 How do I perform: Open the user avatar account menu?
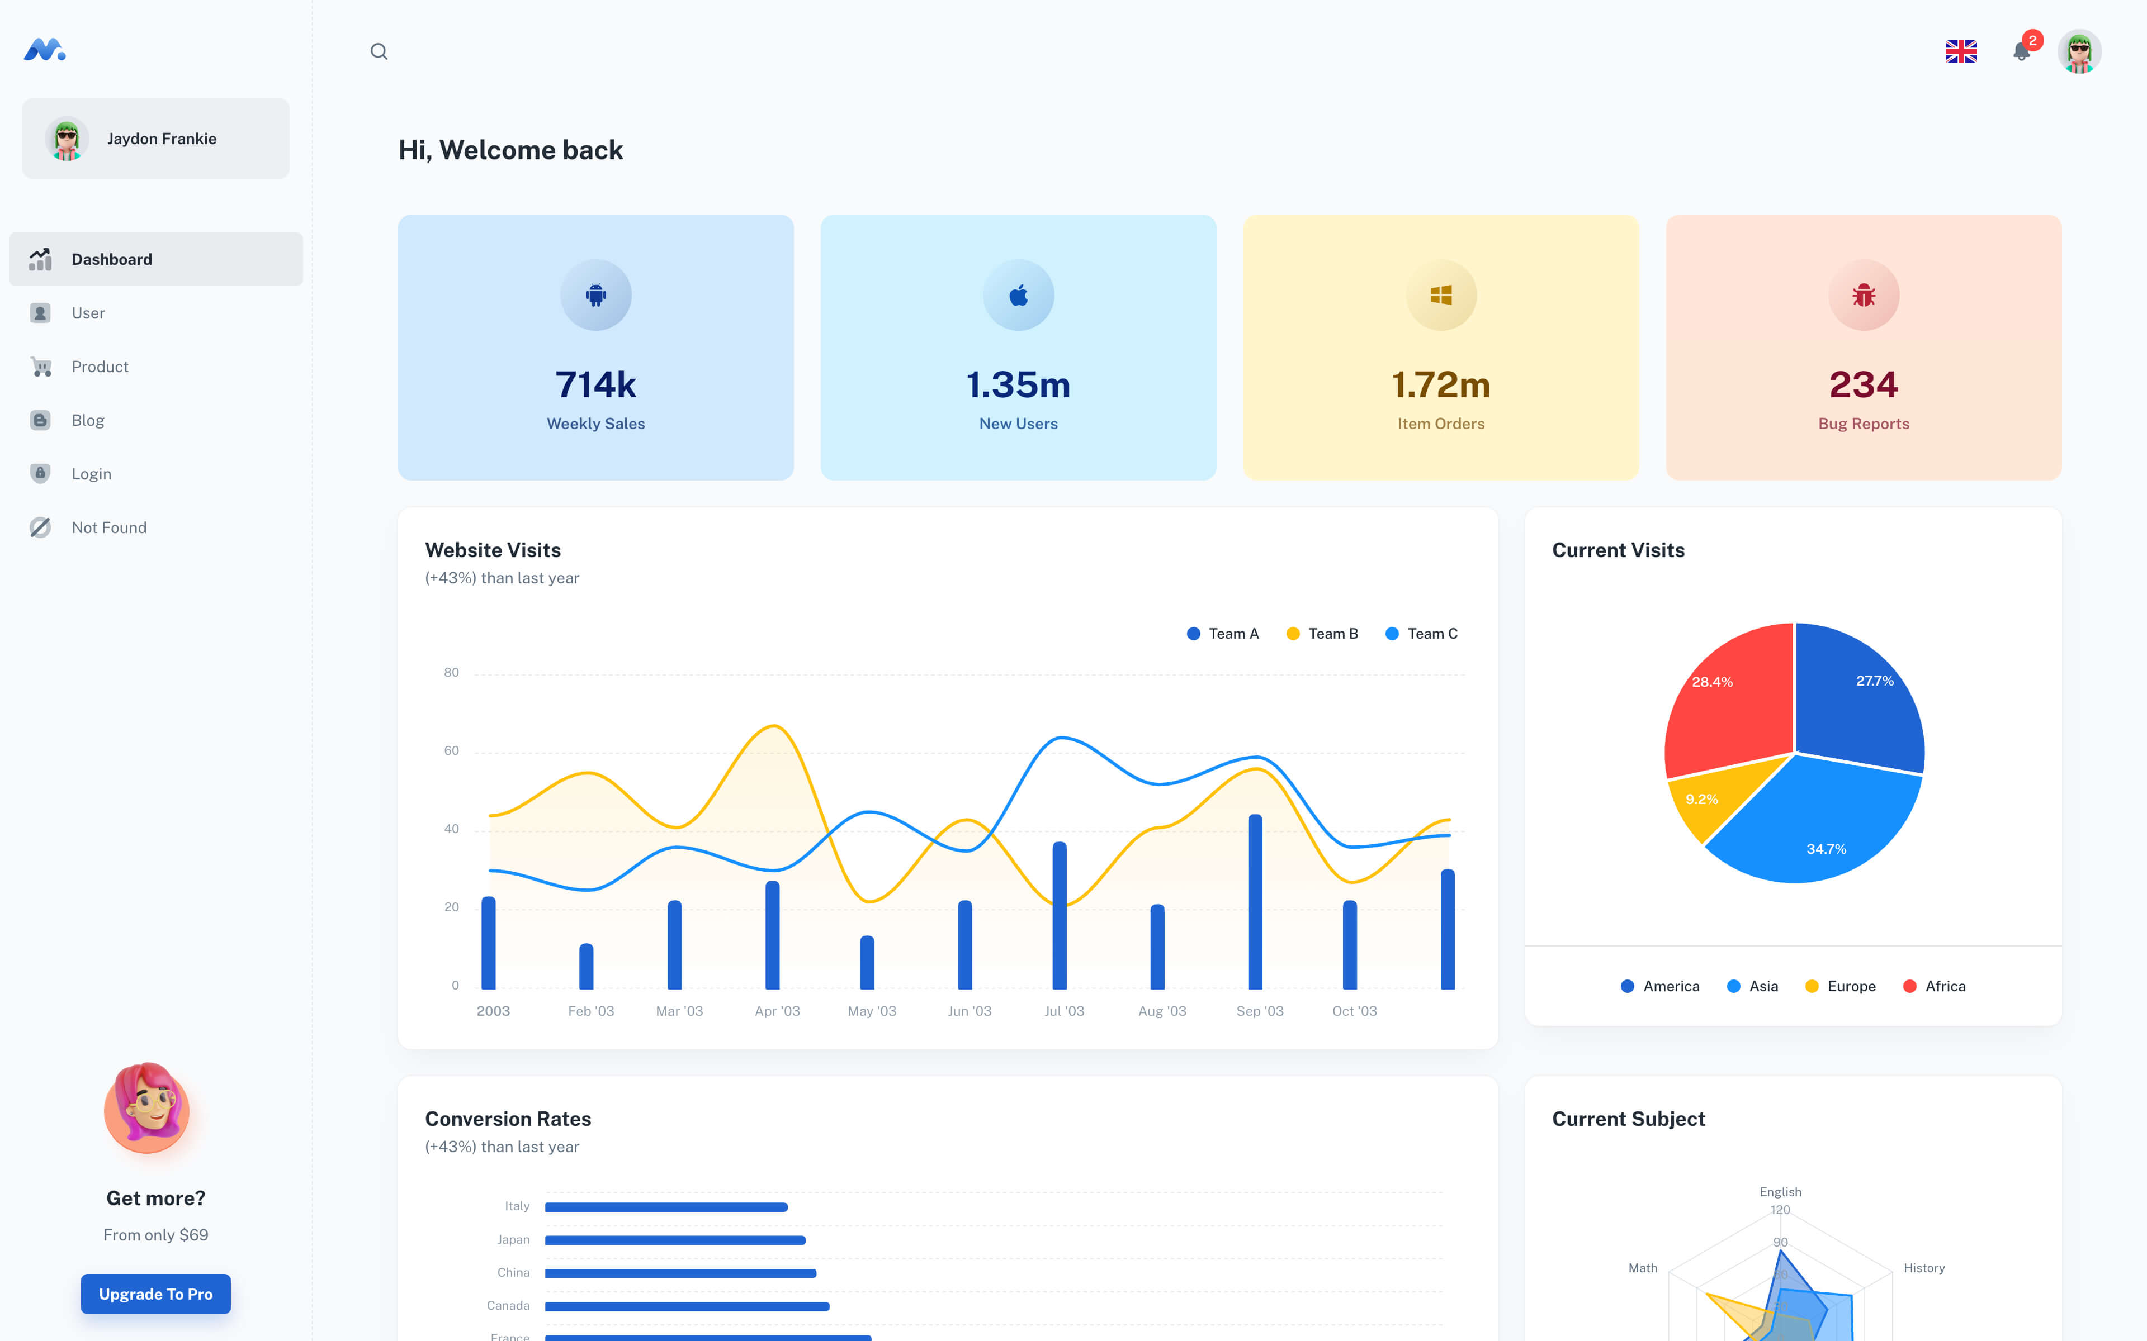tap(2079, 50)
